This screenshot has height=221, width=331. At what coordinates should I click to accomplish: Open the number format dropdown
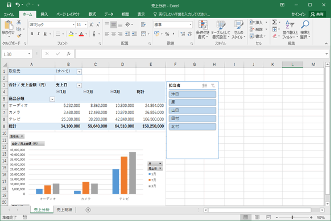click(x=191, y=24)
